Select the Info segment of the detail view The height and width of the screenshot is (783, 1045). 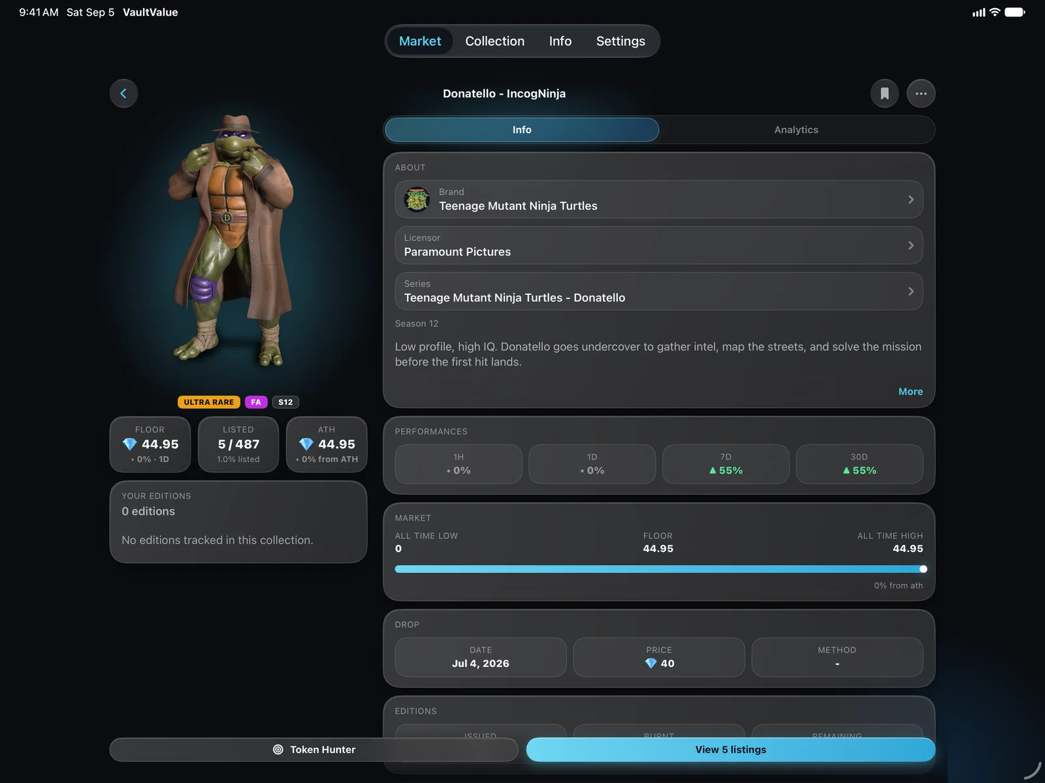point(522,130)
